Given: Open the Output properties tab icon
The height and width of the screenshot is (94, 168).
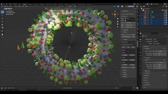Looking at the screenshot, I should tap(140, 42).
